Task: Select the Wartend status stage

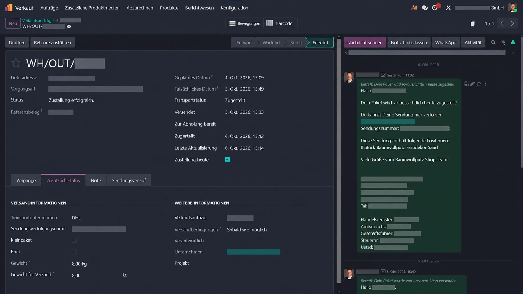Action: pos(271,42)
